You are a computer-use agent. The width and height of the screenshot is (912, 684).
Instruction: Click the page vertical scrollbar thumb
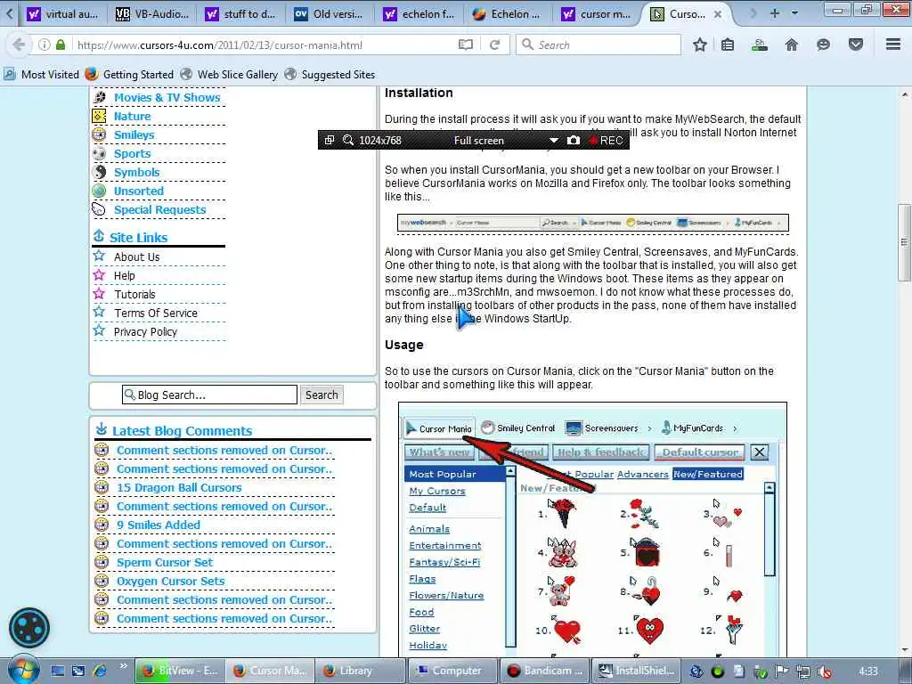904,241
